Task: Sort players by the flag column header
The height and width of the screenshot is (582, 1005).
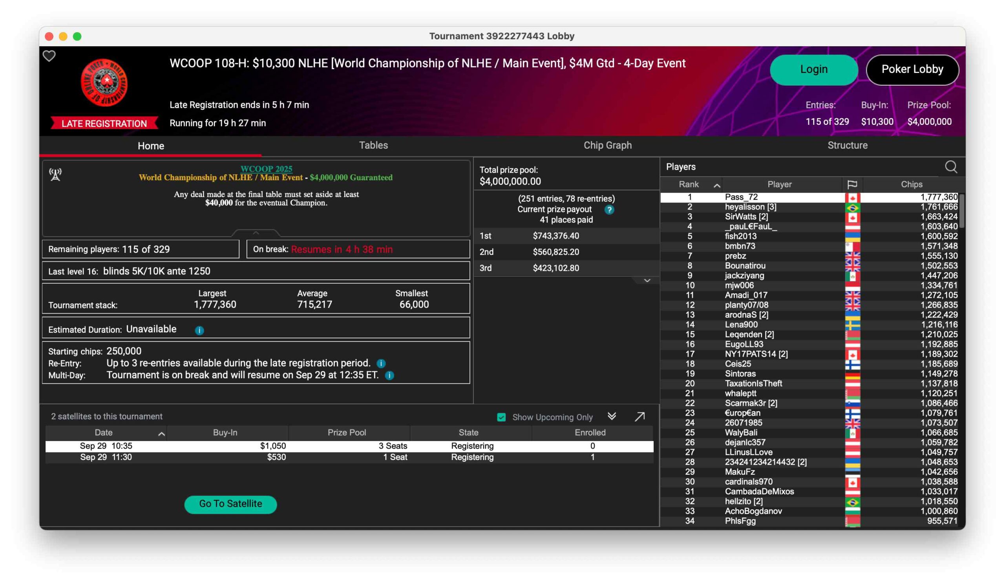Action: 852,184
